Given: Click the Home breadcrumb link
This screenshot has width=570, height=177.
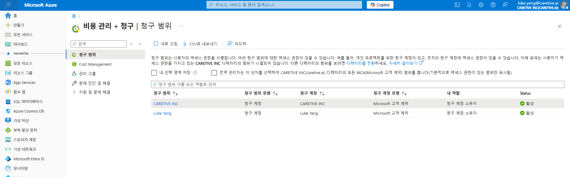Looking at the screenshot, I should coord(74,16).
